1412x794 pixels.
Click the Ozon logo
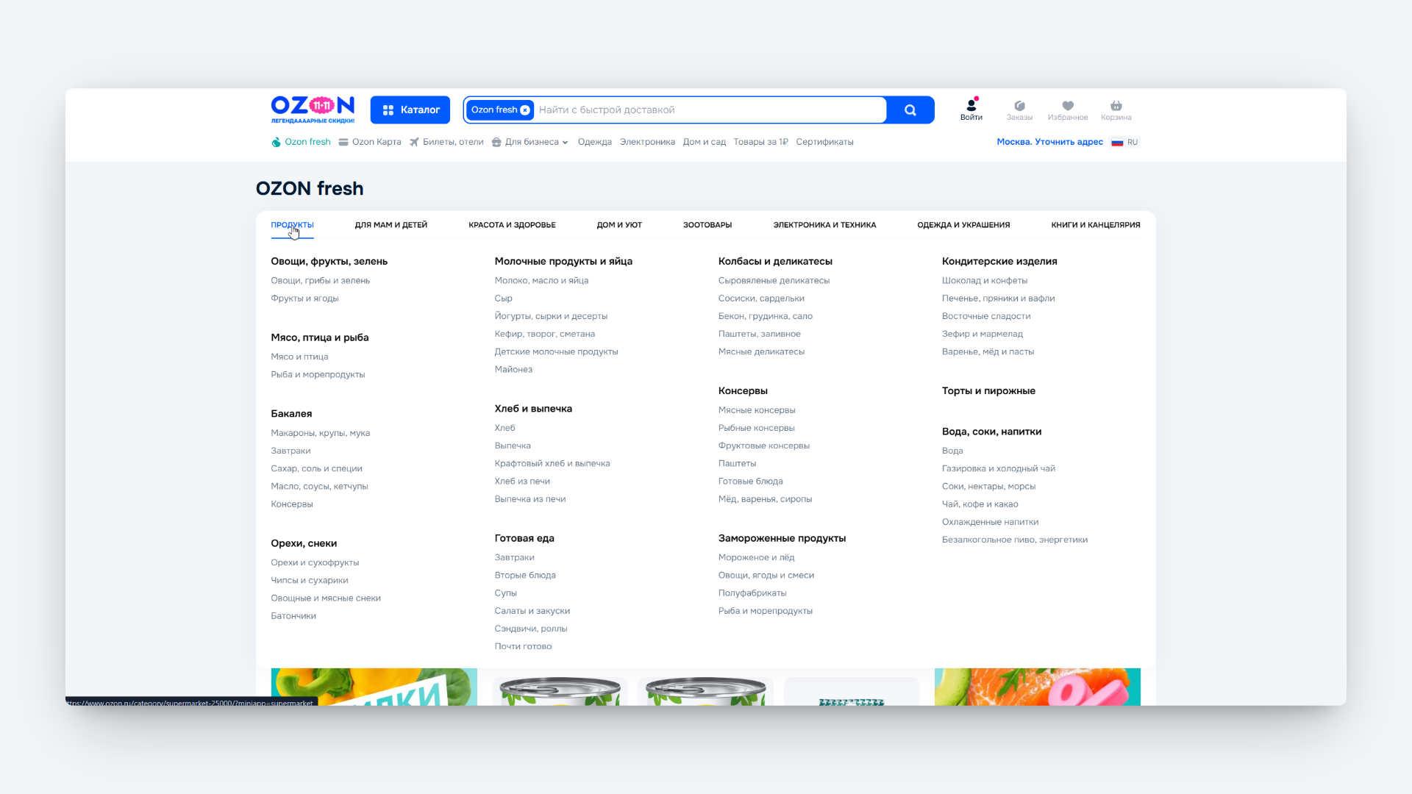pyautogui.click(x=313, y=108)
